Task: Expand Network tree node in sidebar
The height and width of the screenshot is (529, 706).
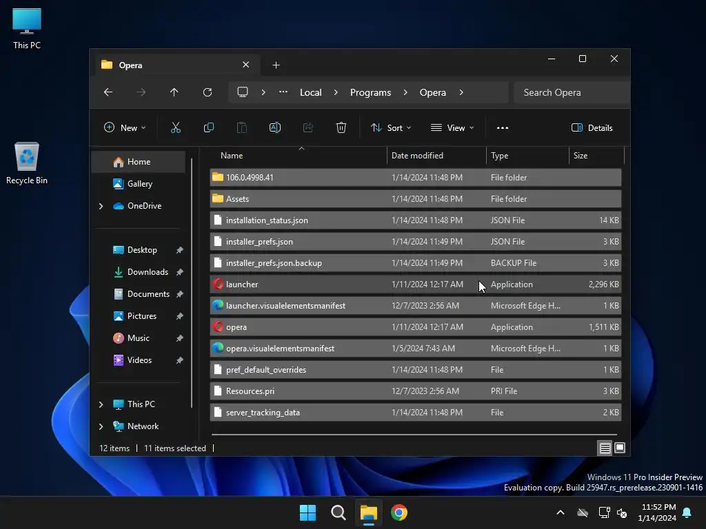Action: click(101, 426)
